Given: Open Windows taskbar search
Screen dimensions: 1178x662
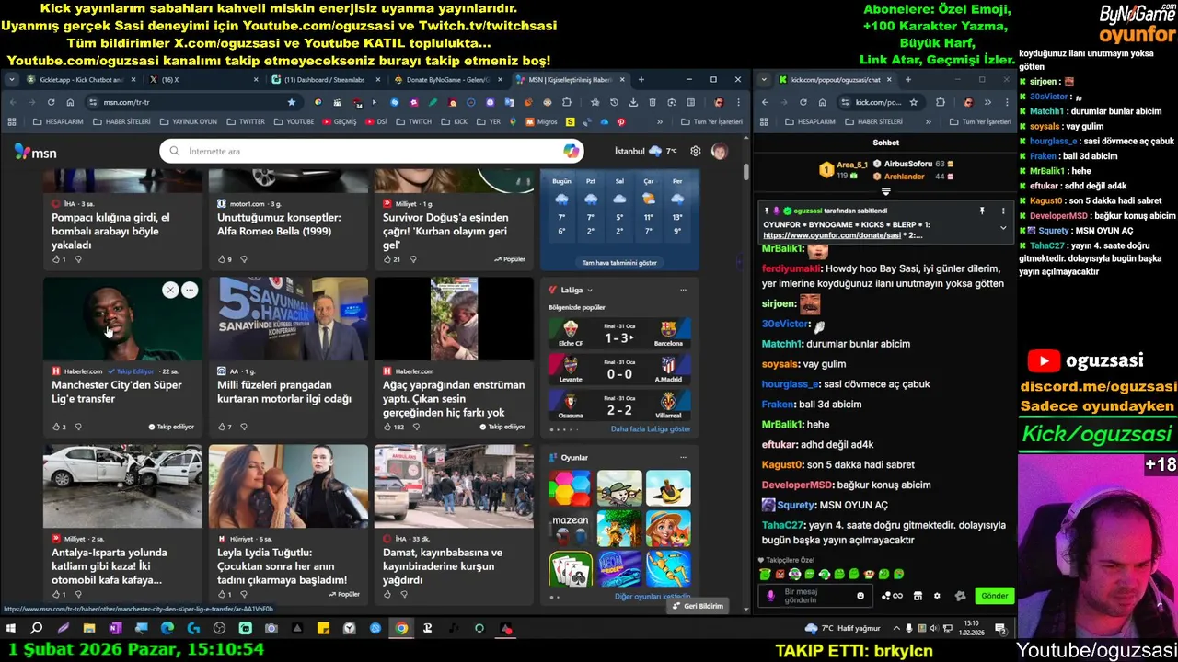Looking at the screenshot, I should point(37,629).
